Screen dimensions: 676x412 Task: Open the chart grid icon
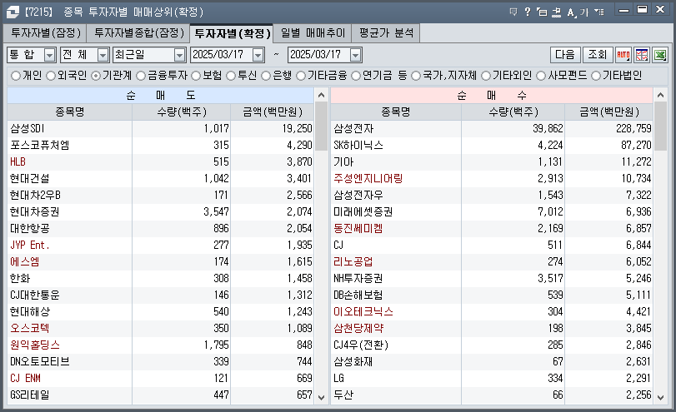(642, 55)
